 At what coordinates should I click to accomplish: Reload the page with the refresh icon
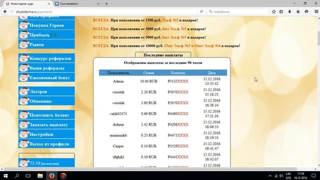[201, 11]
